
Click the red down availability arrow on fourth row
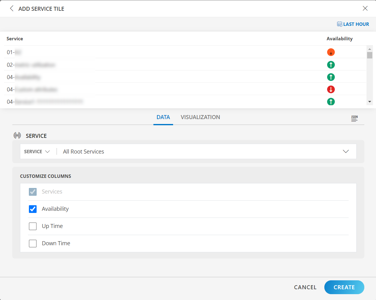coord(331,89)
